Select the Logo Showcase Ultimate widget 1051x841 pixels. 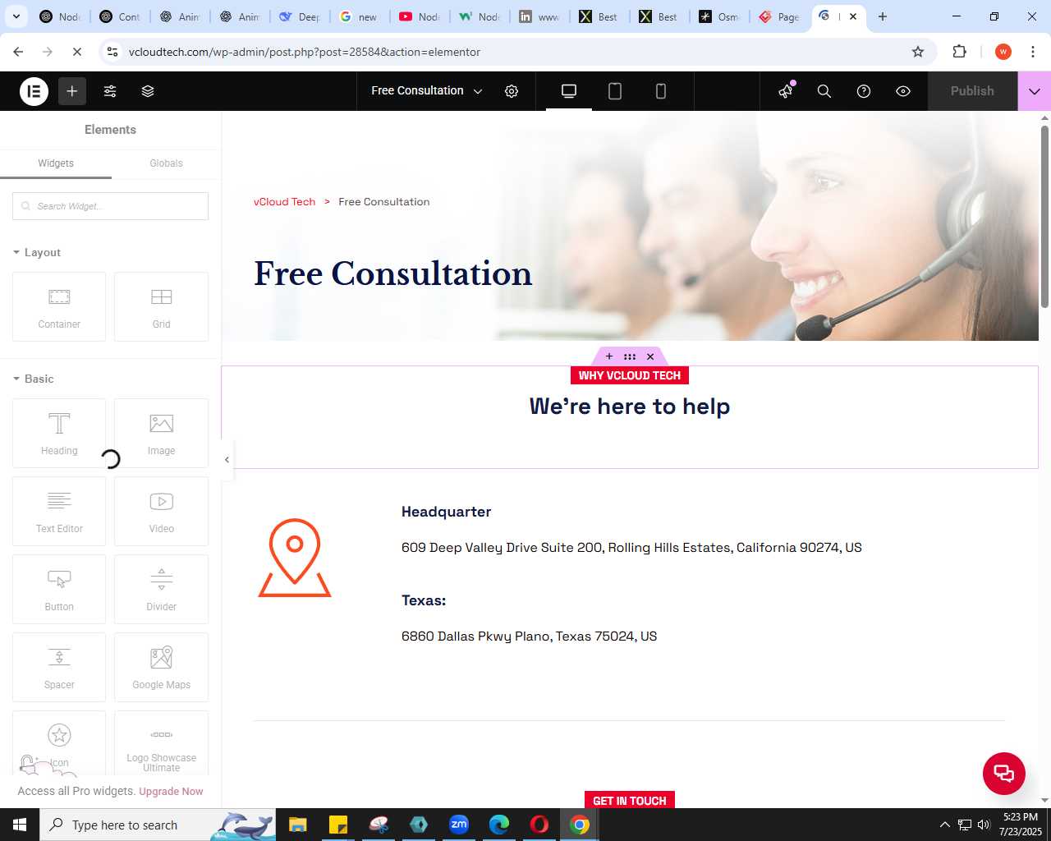click(161, 743)
